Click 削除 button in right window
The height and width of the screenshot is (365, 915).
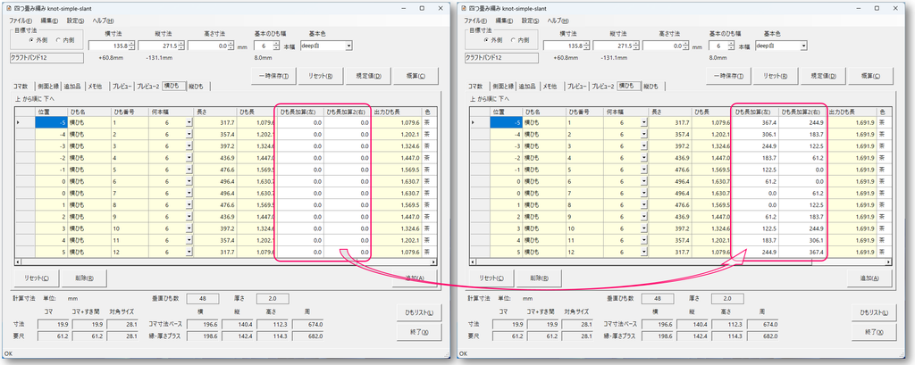[x=539, y=278]
